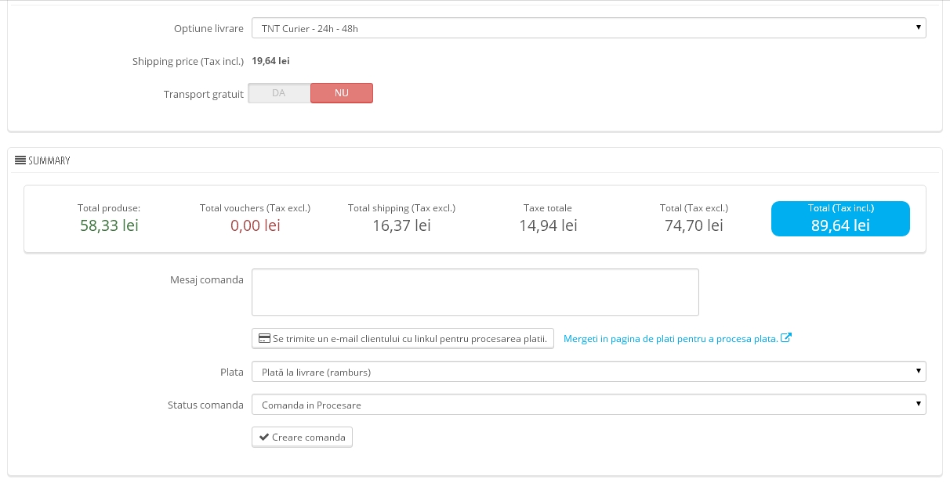The width and height of the screenshot is (950, 497).
Task: Enable free transport with DA
Action: (x=279, y=93)
